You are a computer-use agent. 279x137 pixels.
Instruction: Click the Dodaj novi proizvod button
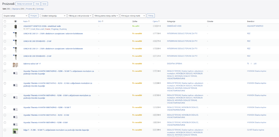click(25, 4)
